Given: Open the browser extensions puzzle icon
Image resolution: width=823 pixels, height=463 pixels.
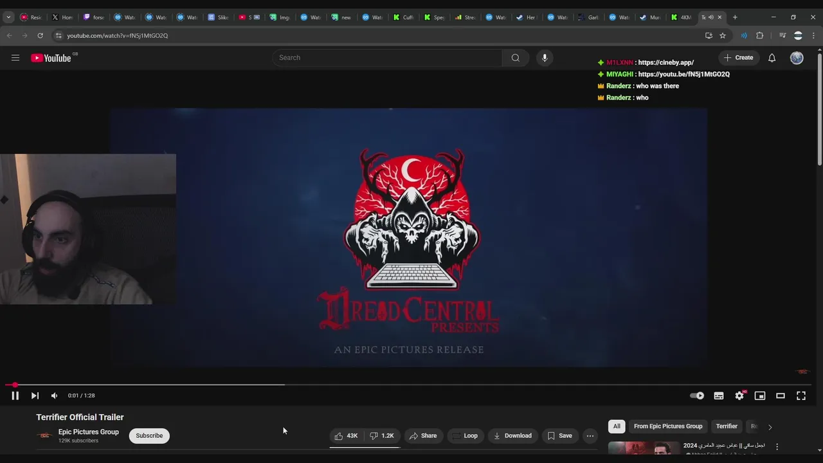Looking at the screenshot, I should click(x=760, y=35).
